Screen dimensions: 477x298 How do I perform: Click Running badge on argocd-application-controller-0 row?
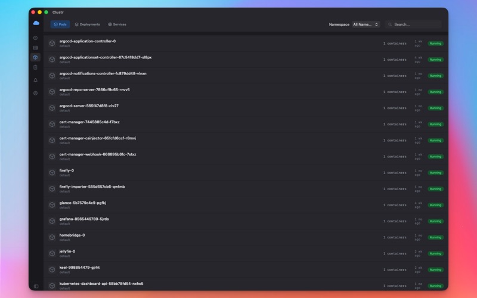click(x=435, y=44)
